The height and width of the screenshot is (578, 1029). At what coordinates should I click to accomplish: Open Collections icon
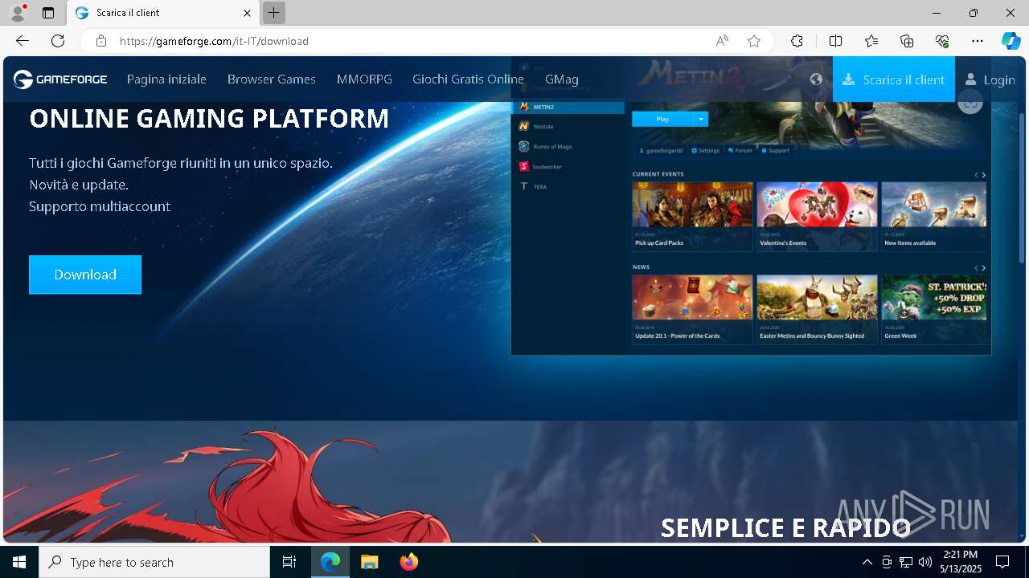pos(907,41)
